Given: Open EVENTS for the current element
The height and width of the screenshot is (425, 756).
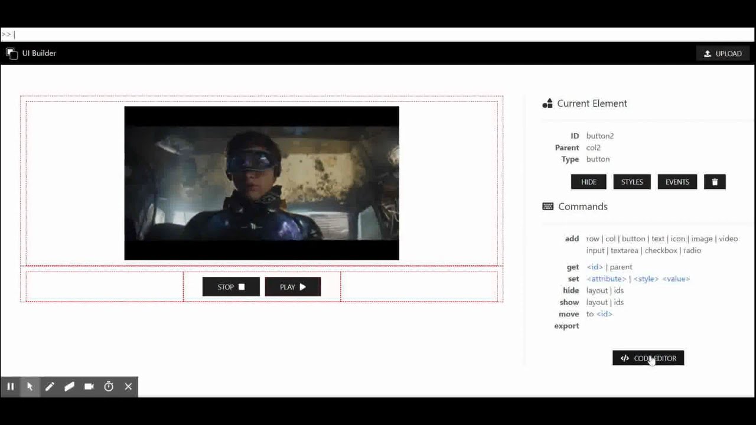Looking at the screenshot, I should (677, 182).
